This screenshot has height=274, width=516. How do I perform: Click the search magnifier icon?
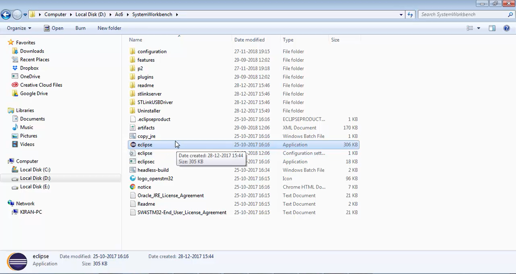click(x=510, y=15)
